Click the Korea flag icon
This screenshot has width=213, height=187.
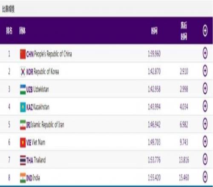23,72
